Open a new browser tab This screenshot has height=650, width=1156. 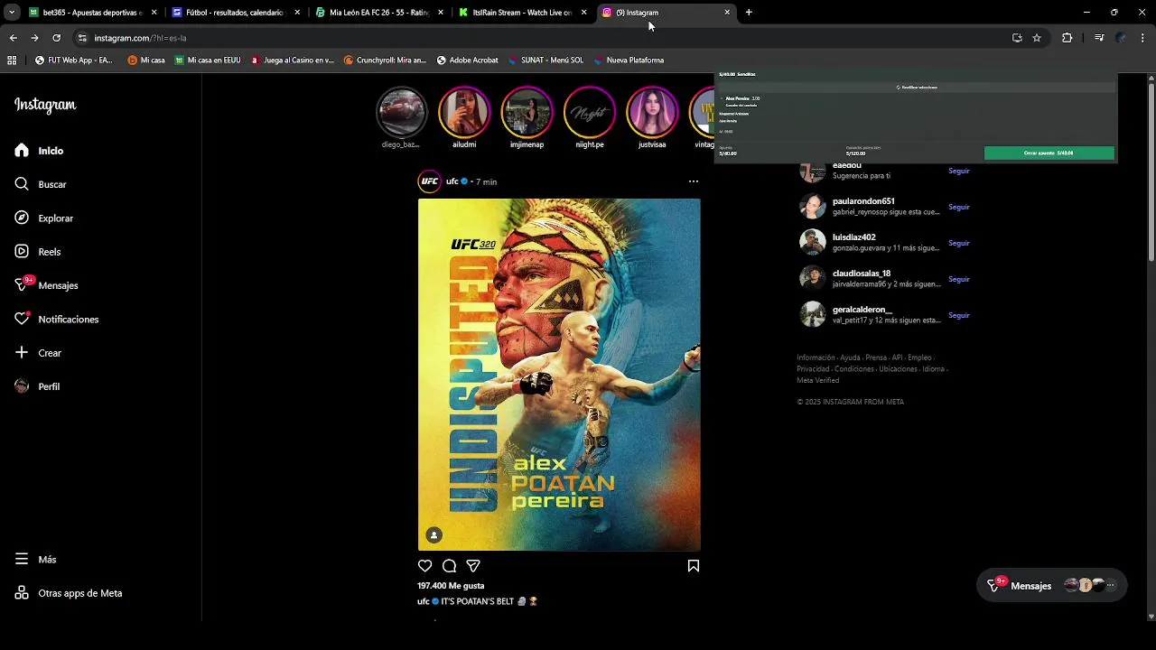coord(749,13)
